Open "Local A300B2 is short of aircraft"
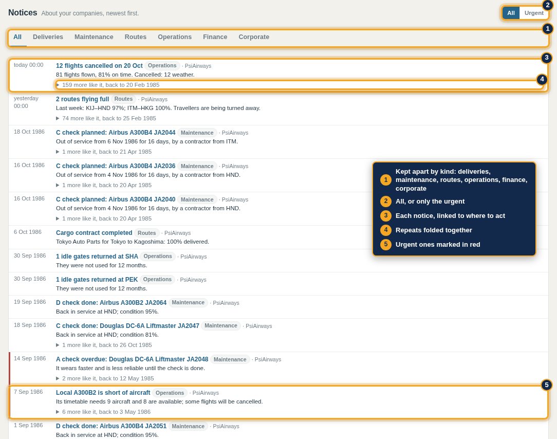The width and height of the screenshot is (557, 439). click(103, 393)
